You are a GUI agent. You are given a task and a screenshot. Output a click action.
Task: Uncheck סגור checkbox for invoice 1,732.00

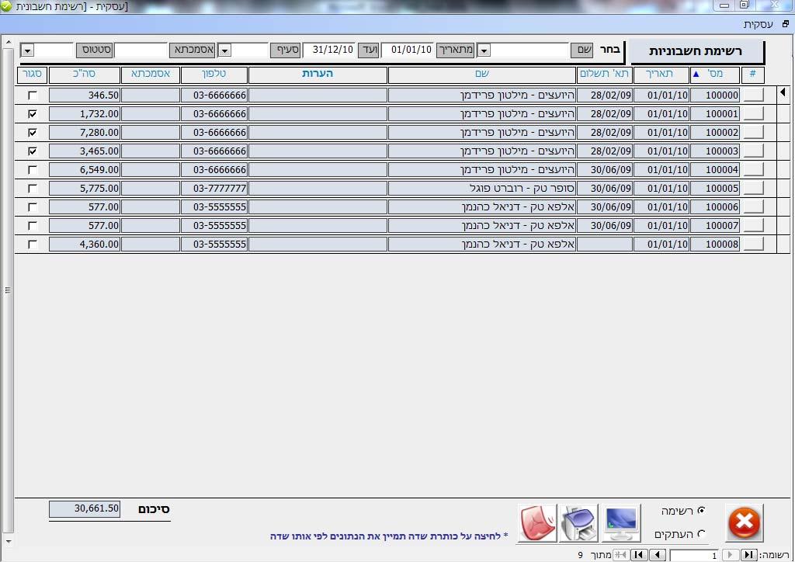33,113
